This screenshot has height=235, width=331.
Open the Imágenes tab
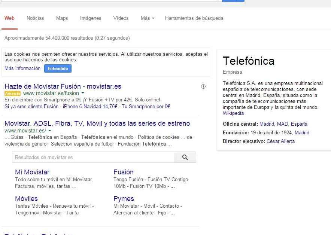(91, 18)
